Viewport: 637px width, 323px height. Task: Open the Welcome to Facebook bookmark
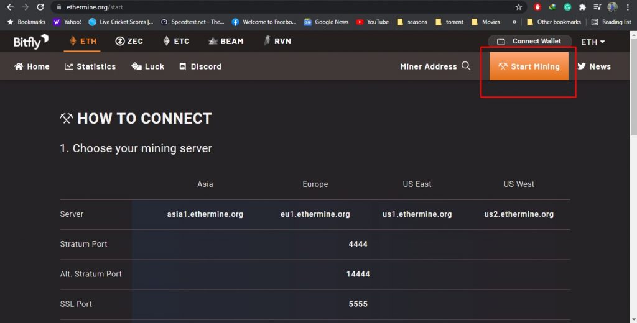(x=264, y=22)
